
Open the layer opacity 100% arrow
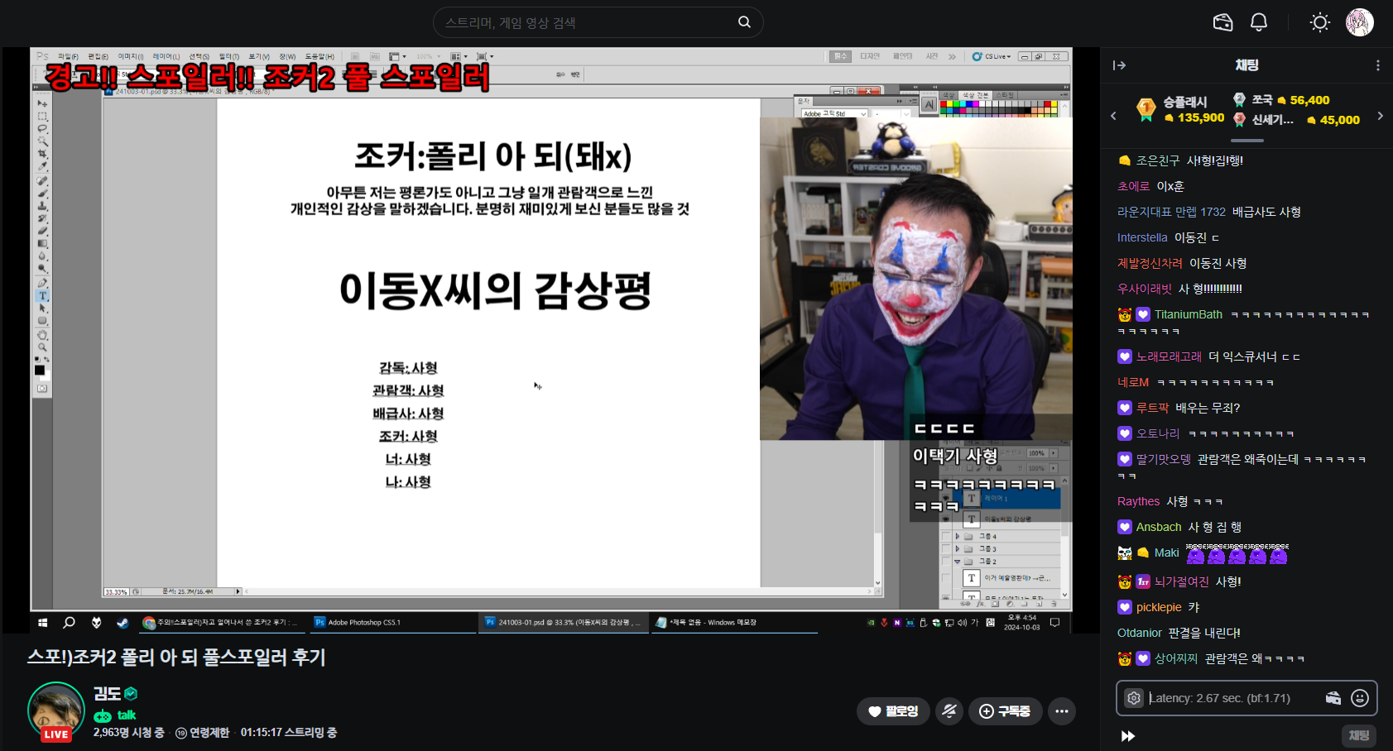pos(1053,453)
